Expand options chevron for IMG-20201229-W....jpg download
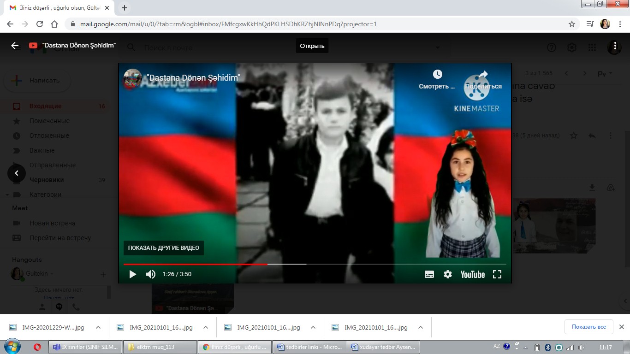 98,327
